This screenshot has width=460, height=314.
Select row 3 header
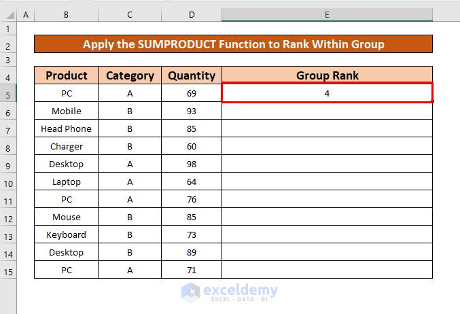[x=8, y=60]
